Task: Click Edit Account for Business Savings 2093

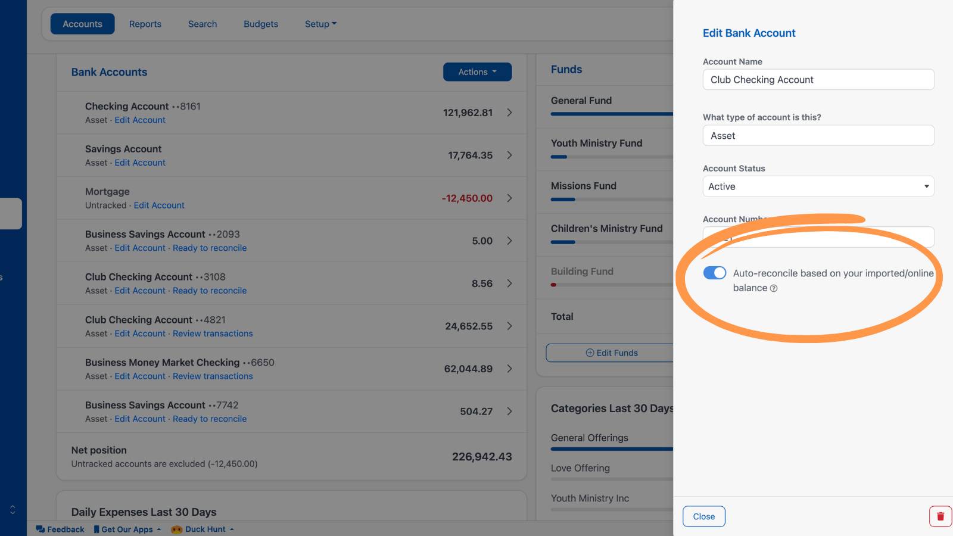Action: coord(140,248)
